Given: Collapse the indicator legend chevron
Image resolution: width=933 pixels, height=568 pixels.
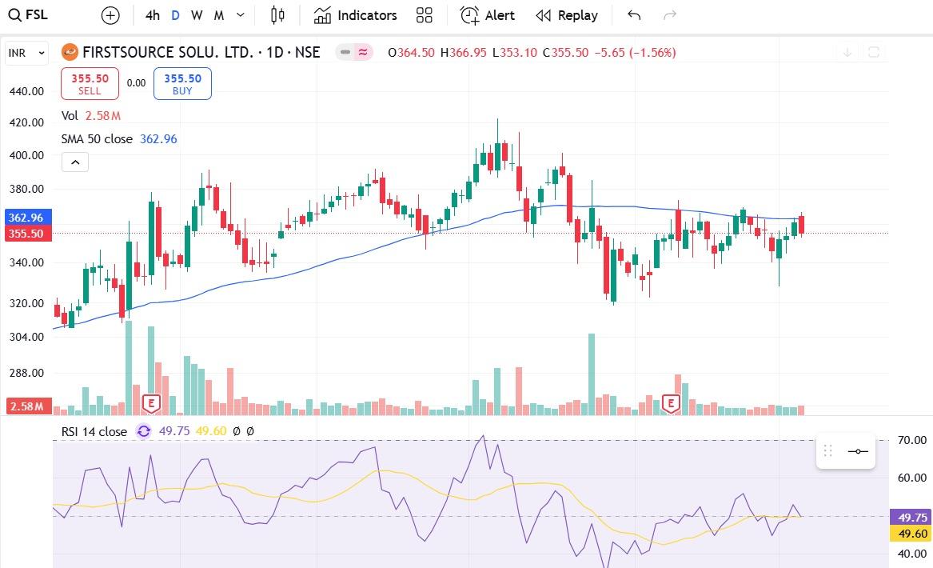Looking at the screenshot, I should point(75,162).
